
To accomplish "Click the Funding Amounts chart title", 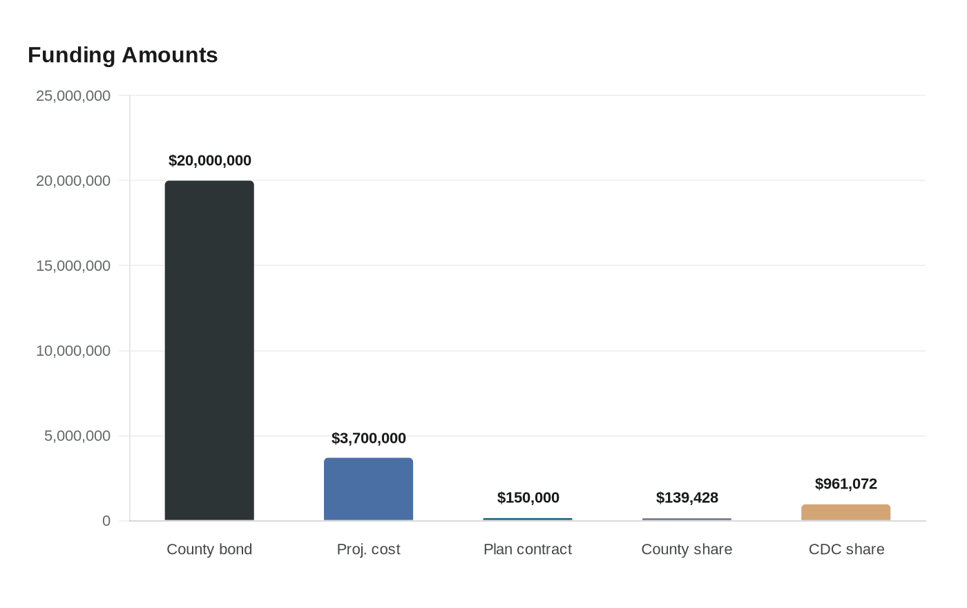I will (123, 55).
